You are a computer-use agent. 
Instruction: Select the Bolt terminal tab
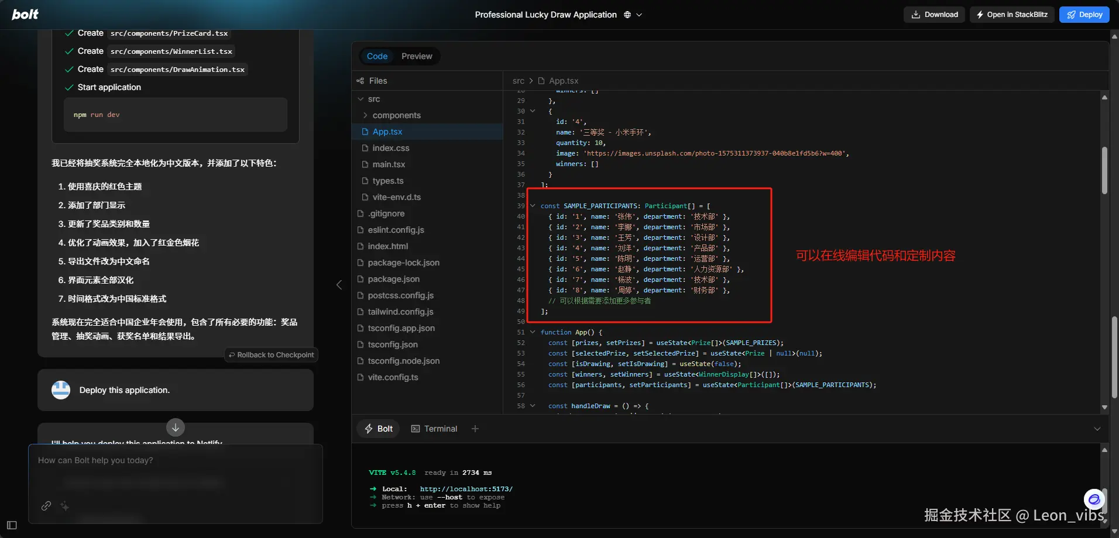tap(378, 429)
